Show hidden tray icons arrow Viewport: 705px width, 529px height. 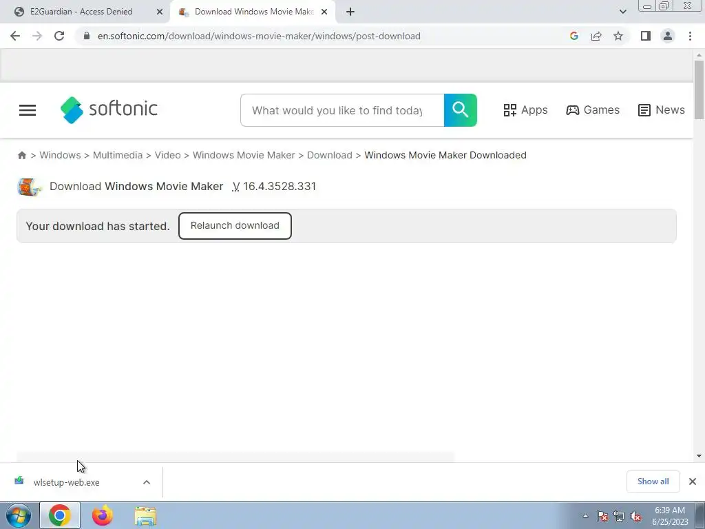[585, 517]
